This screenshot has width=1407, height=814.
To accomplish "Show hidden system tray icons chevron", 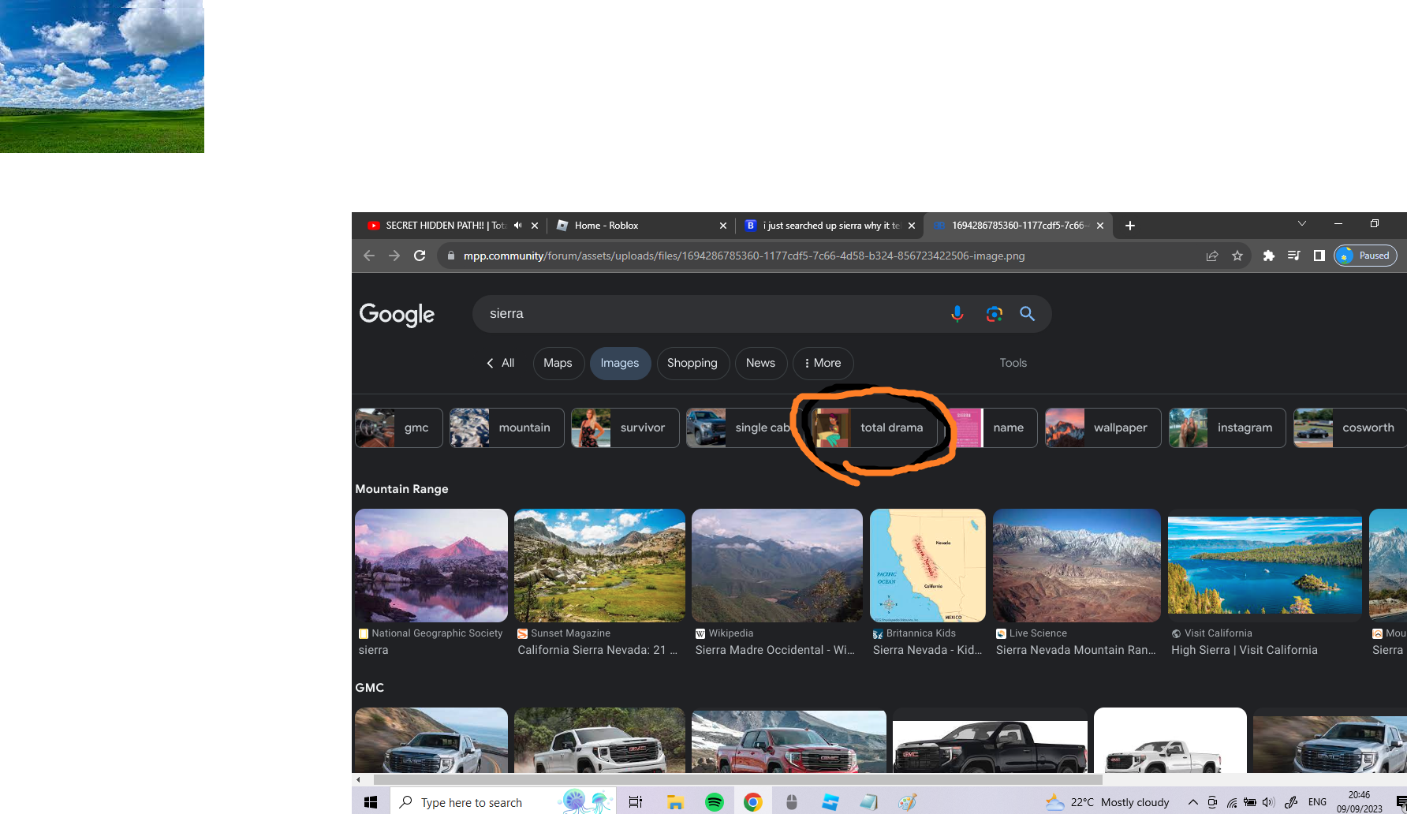I will click(x=1193, y=802).
